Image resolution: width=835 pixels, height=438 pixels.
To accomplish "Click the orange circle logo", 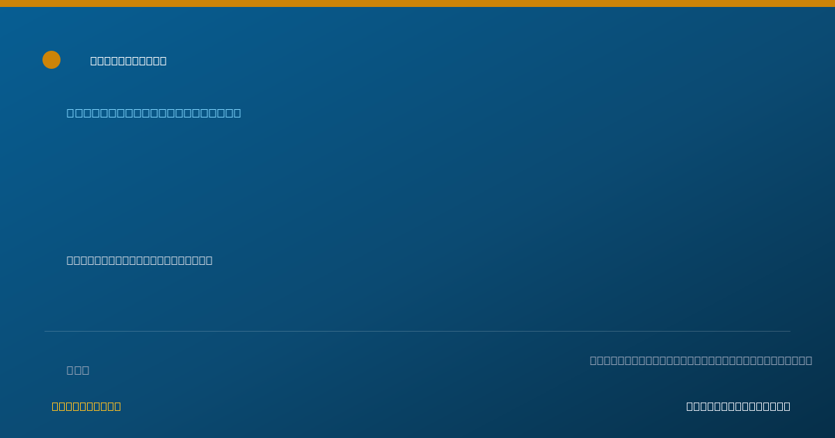I will coord(51,60).
